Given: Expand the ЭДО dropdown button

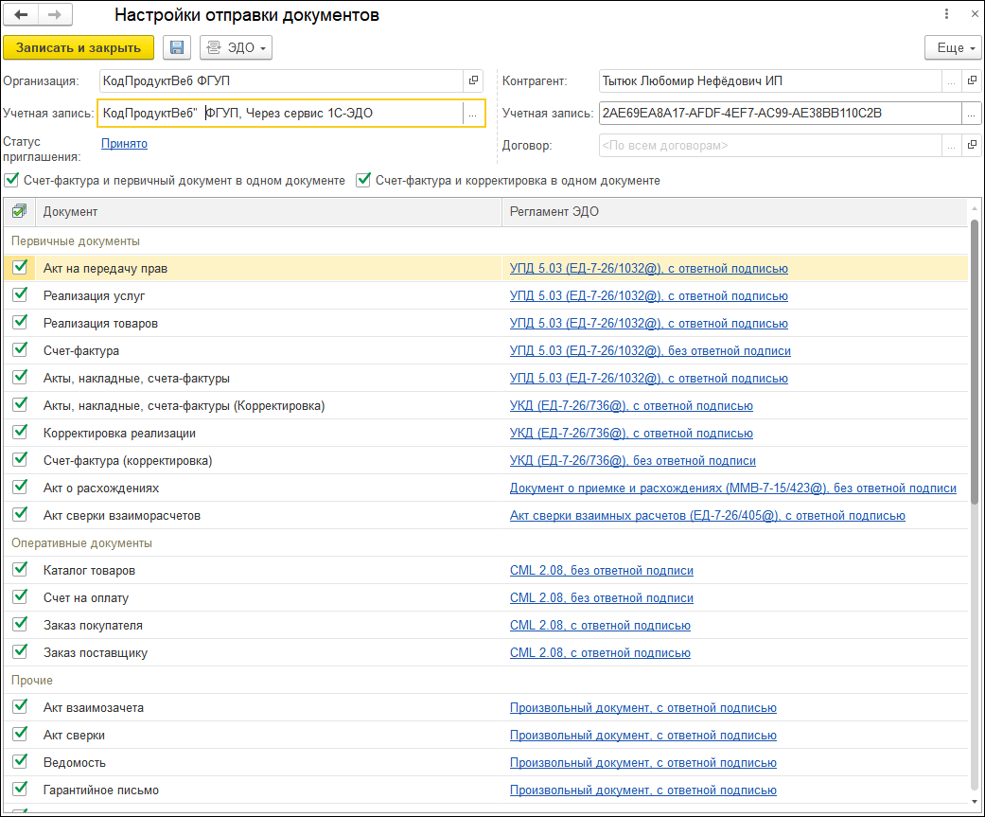Looking at the screenshot, I should pos(236,47).
